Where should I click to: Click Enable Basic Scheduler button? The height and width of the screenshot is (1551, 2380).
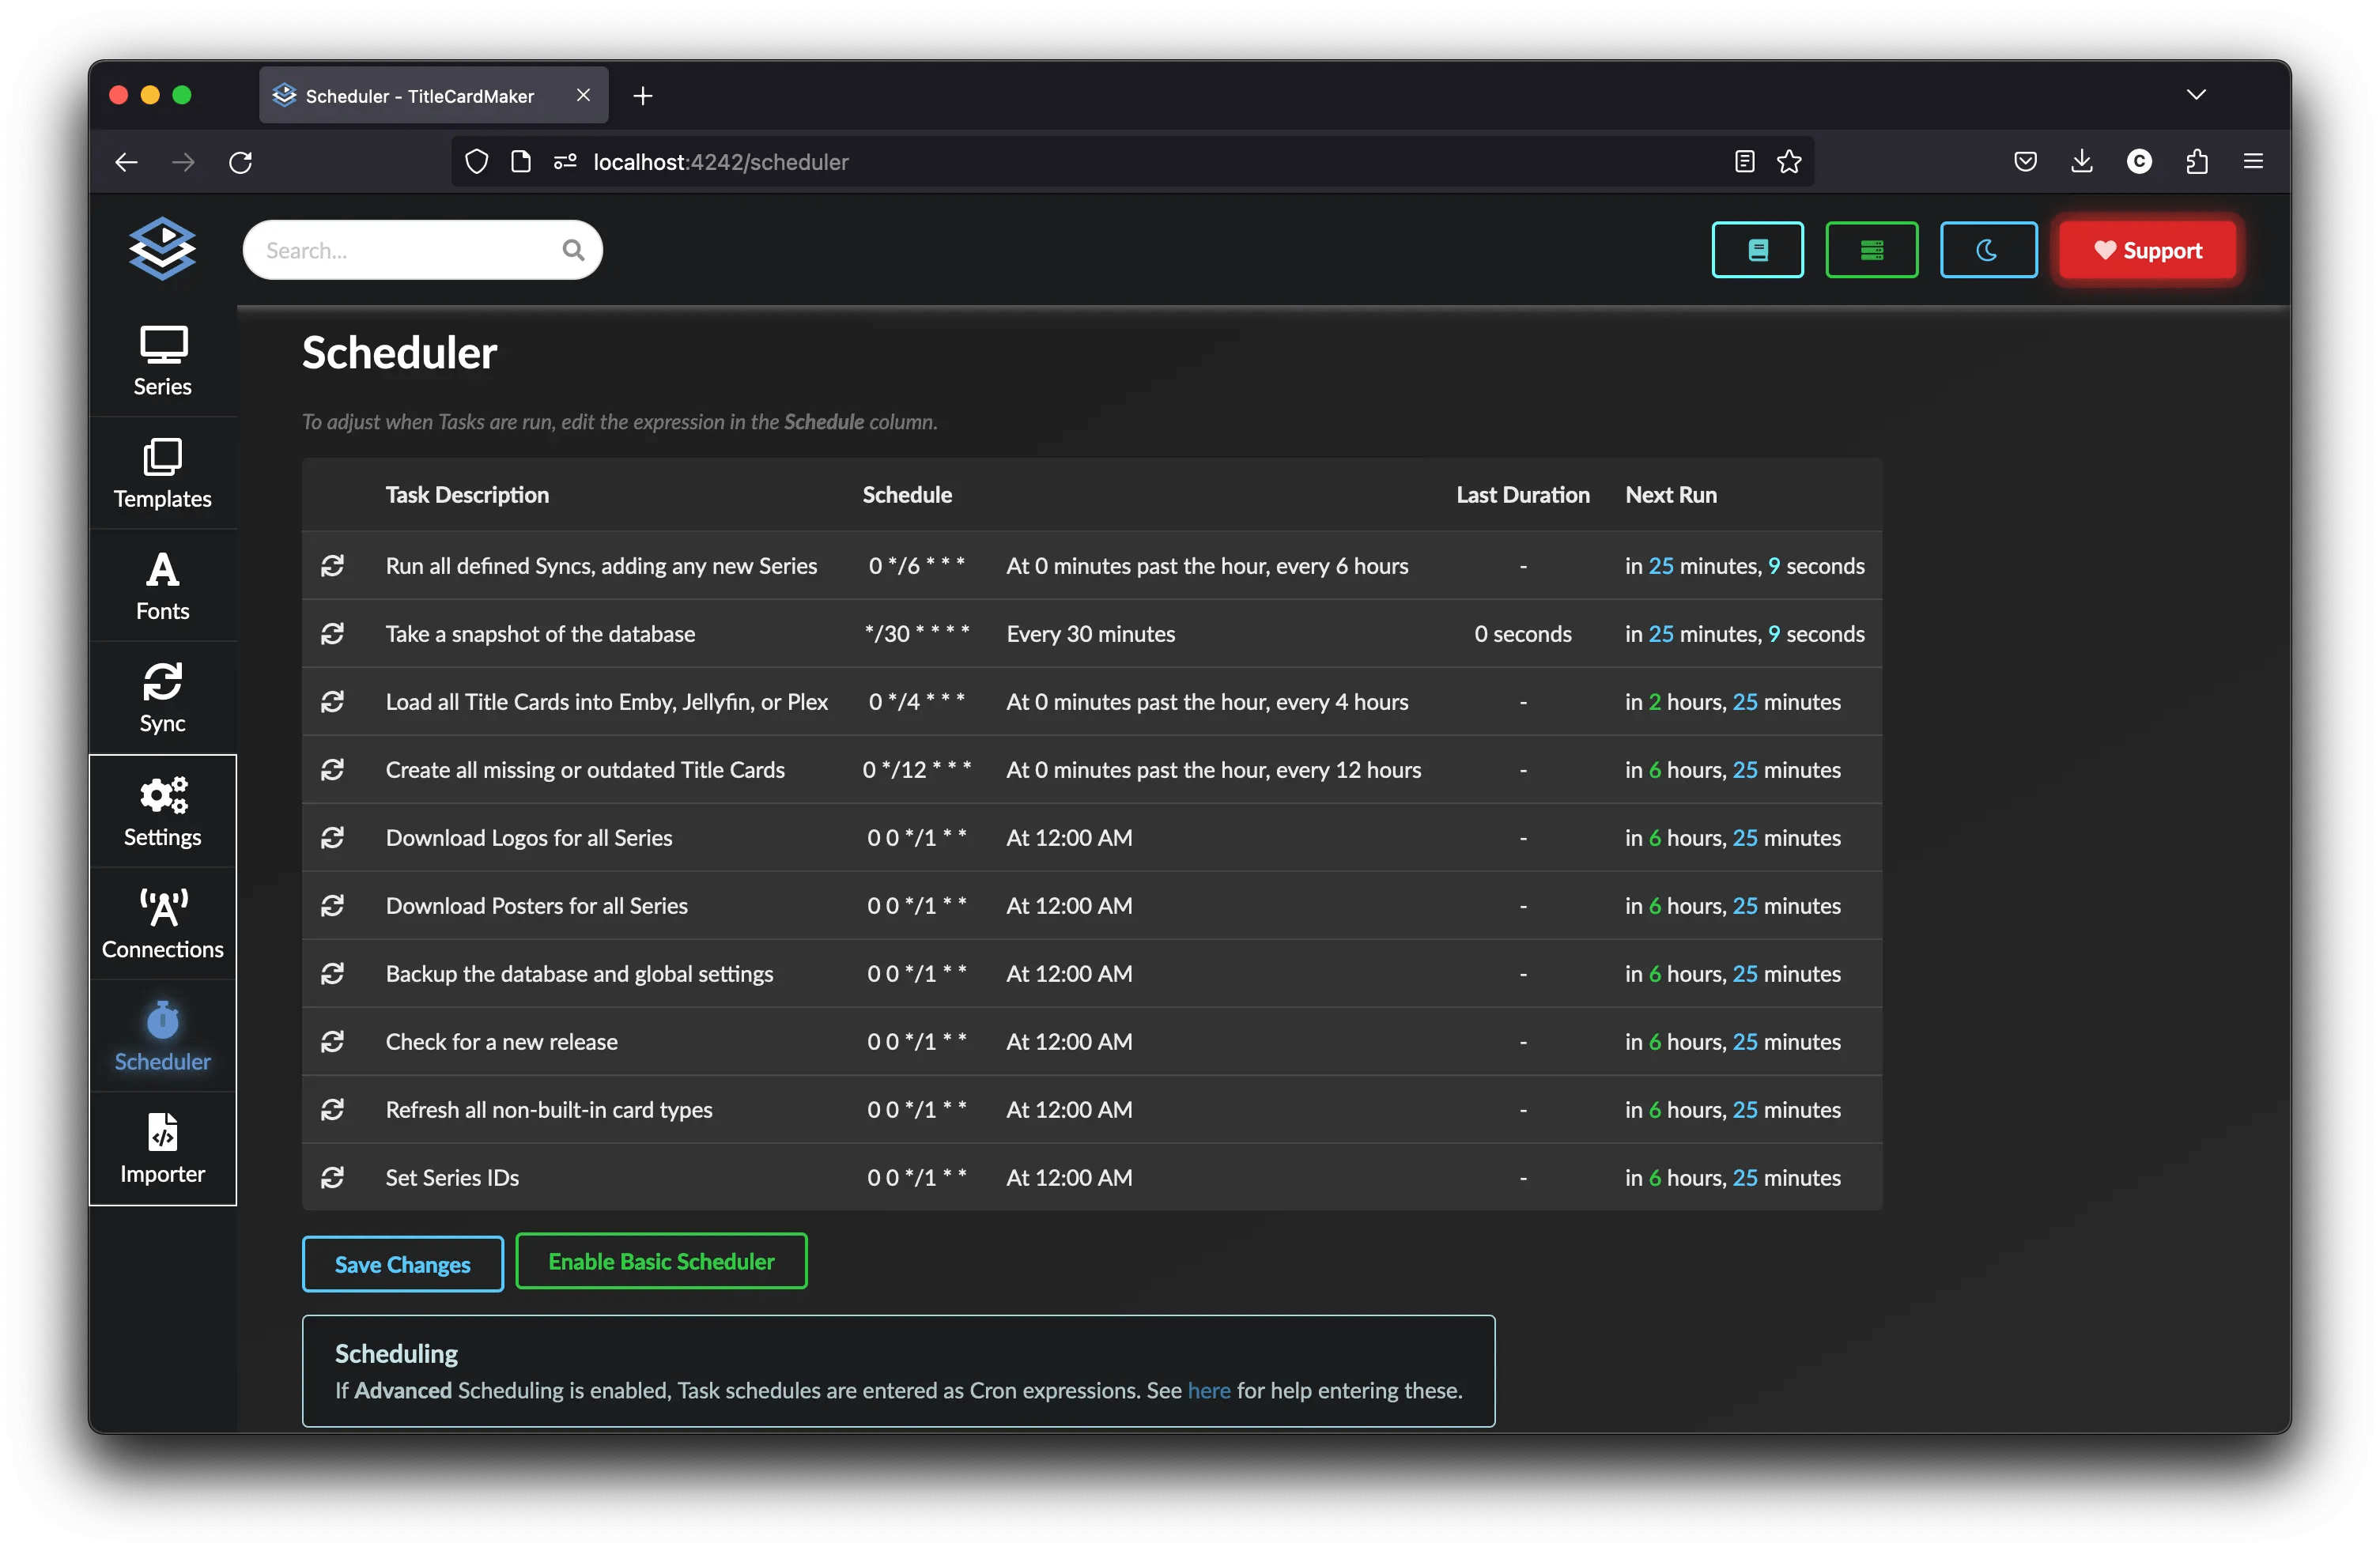(x=661, y=1261)
